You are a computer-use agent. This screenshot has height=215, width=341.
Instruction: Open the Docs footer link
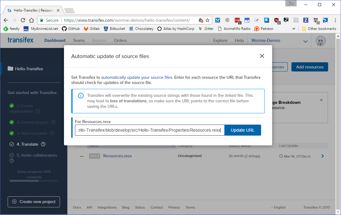pos(77,207)
